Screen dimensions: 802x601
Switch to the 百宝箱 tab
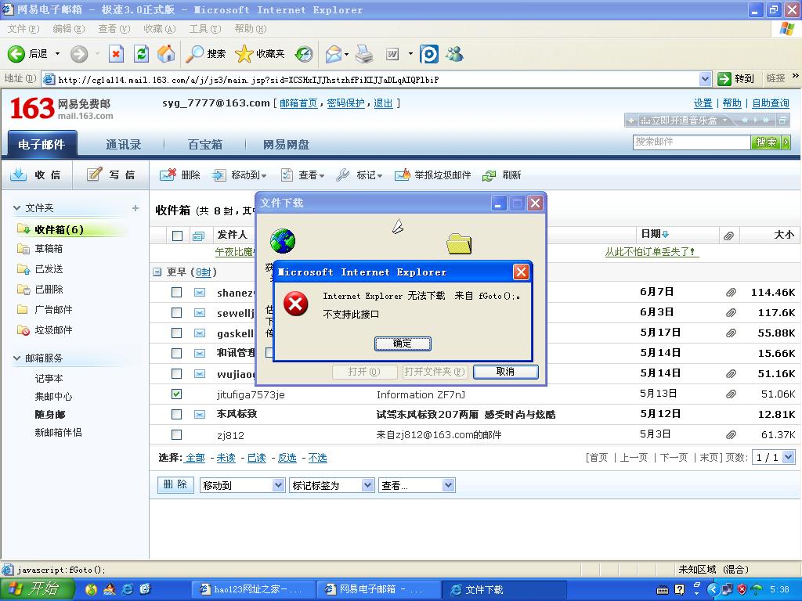click(204, 145)
